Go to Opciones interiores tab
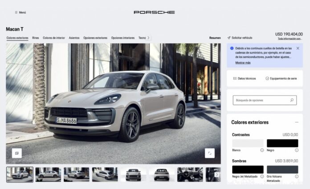Image resolution: width=310 pixels, height=189 pixels. 123,38
